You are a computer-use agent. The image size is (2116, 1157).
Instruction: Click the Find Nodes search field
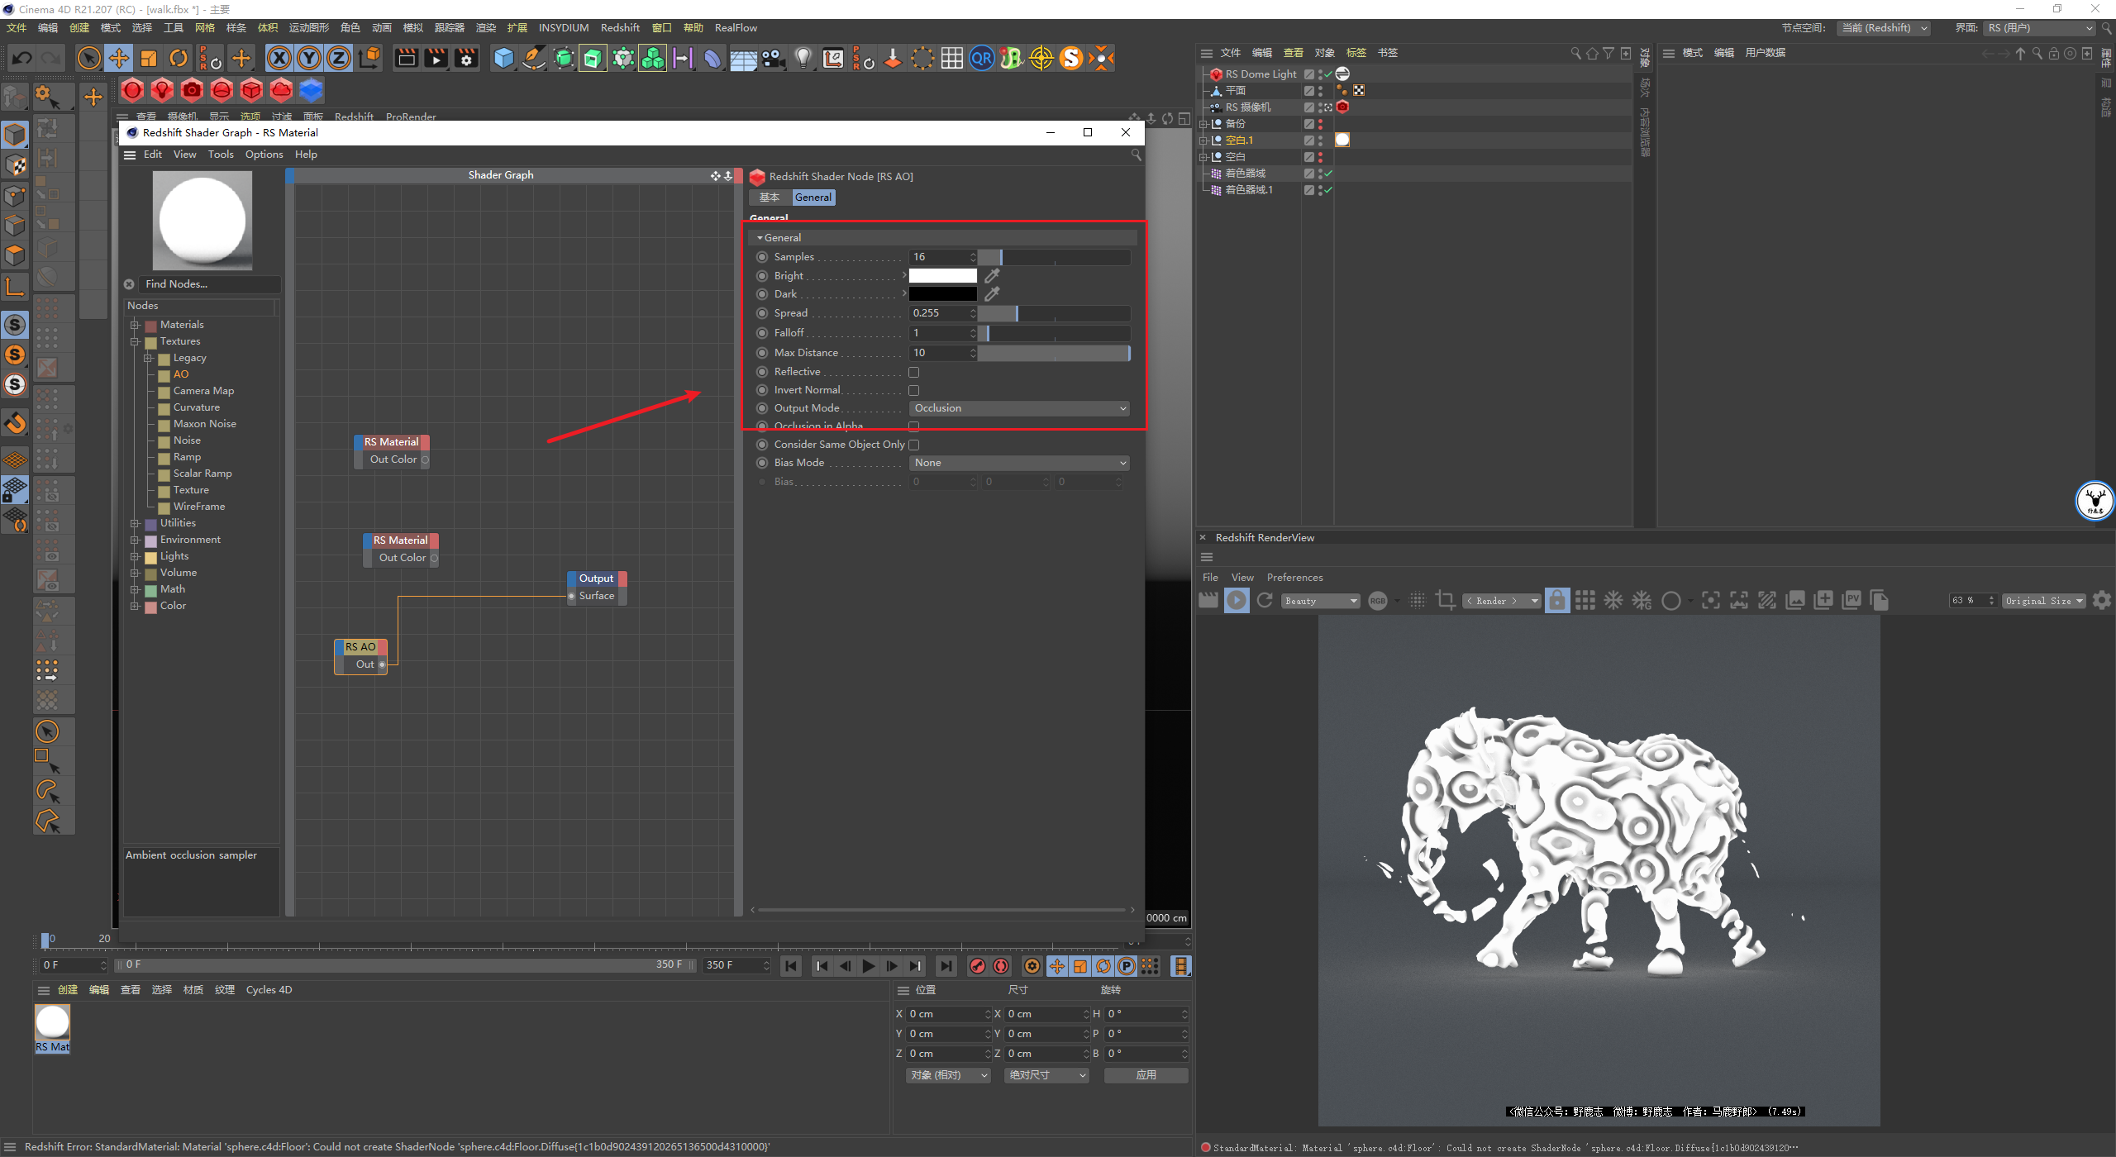[208, 284]
